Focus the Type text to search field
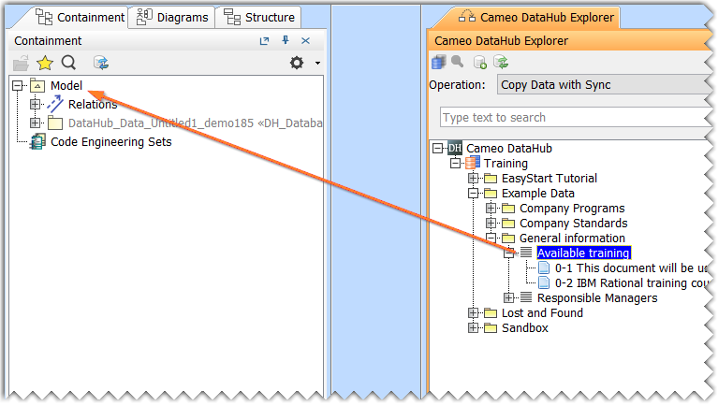 [x=576, y=118]
